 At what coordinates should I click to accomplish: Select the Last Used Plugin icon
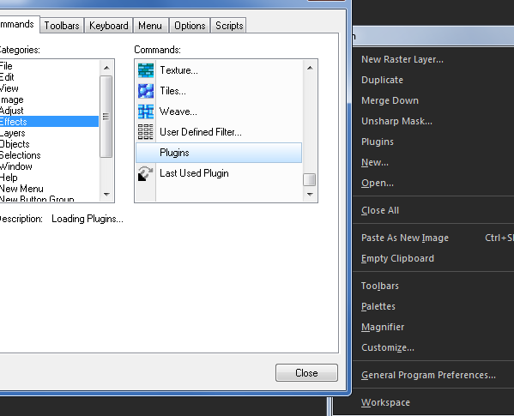coord(146,173)
